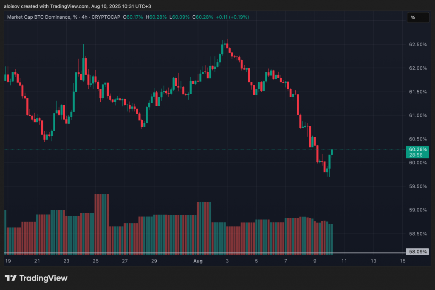
Task: Select the green 60.28% current price label
Action: point(417,152)
